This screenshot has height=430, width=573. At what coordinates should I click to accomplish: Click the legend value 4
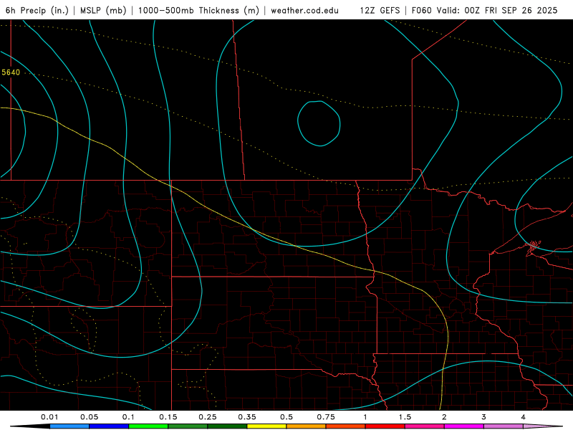[524, 417]
